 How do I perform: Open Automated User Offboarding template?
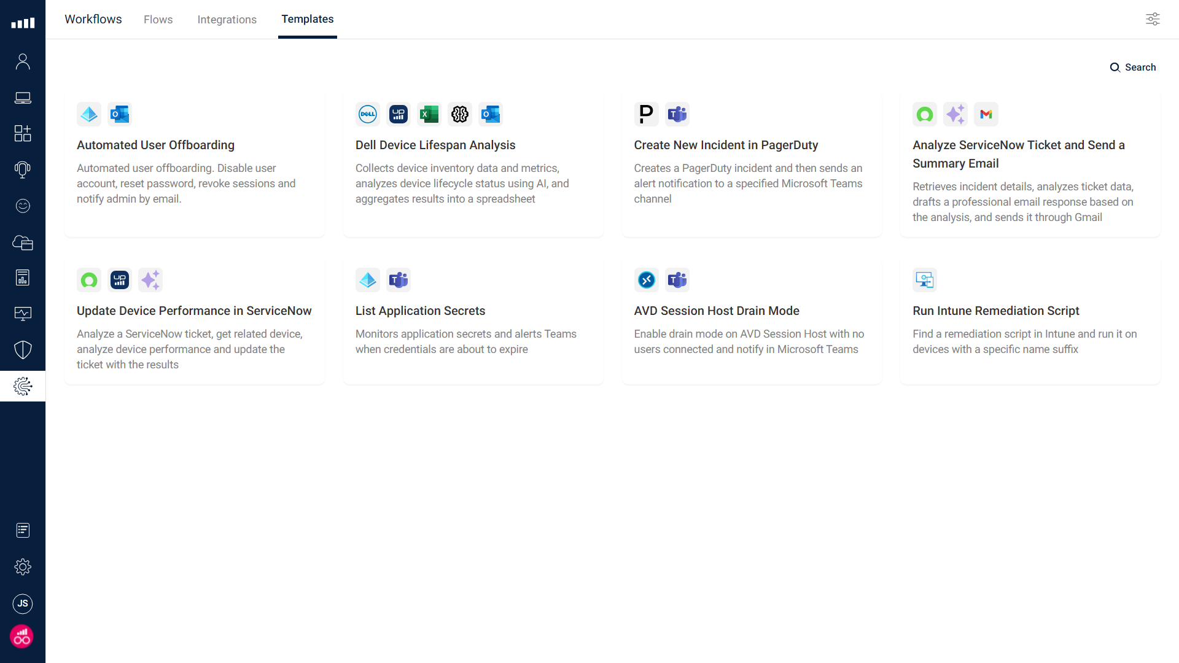pyautogui.click(x=155, y=145)
